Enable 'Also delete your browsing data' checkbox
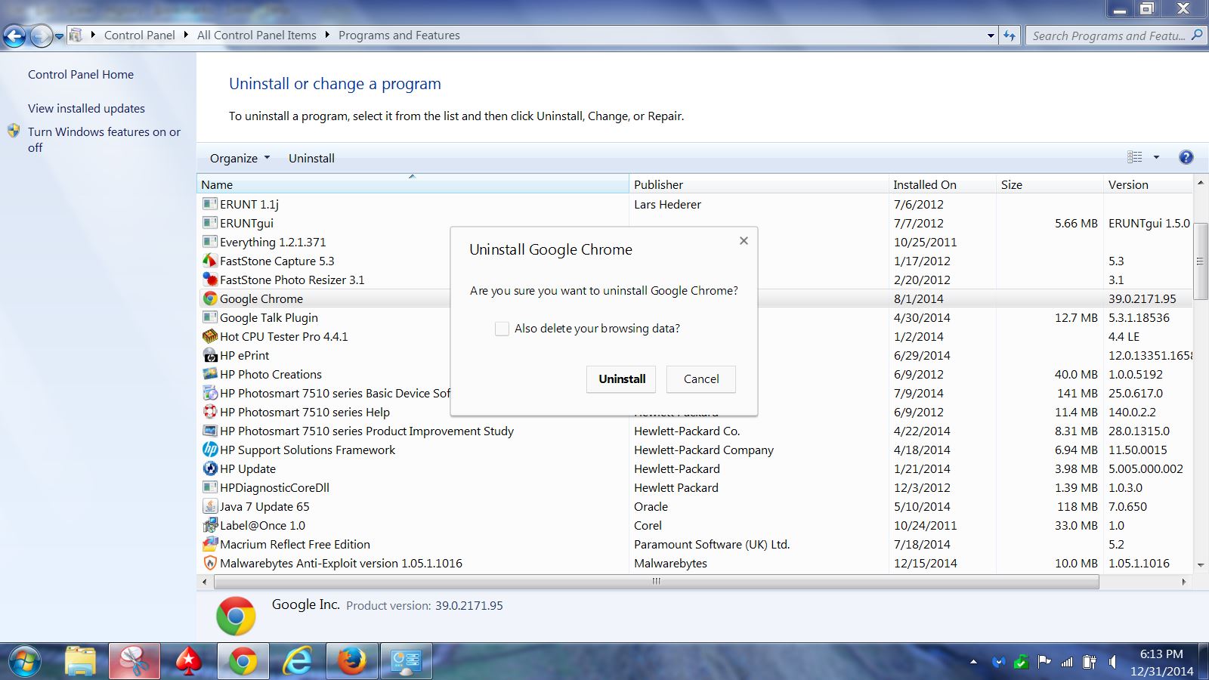Image resolution: width=1209 pixels, height=680 pixels. [502, 329]
